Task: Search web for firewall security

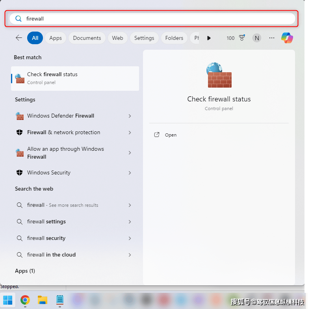Action: point(74,238)
